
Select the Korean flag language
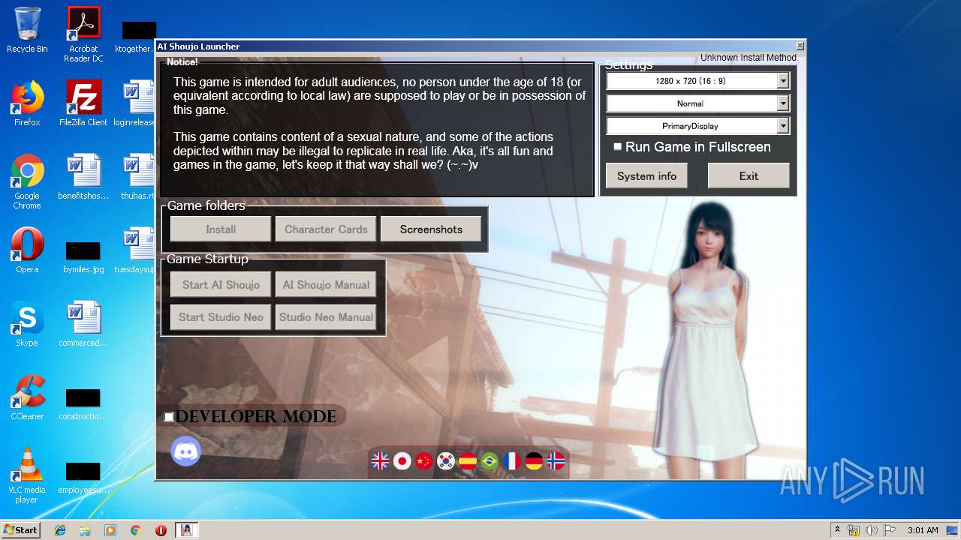click(446, 461)
